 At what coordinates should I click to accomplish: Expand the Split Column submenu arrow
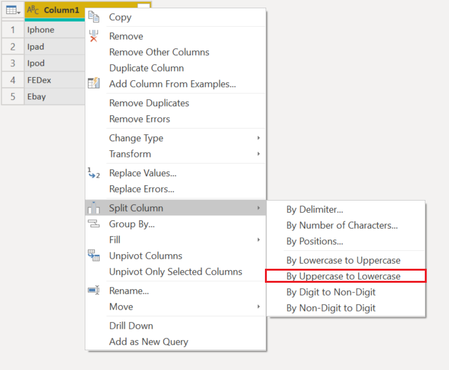click(259, 208)
